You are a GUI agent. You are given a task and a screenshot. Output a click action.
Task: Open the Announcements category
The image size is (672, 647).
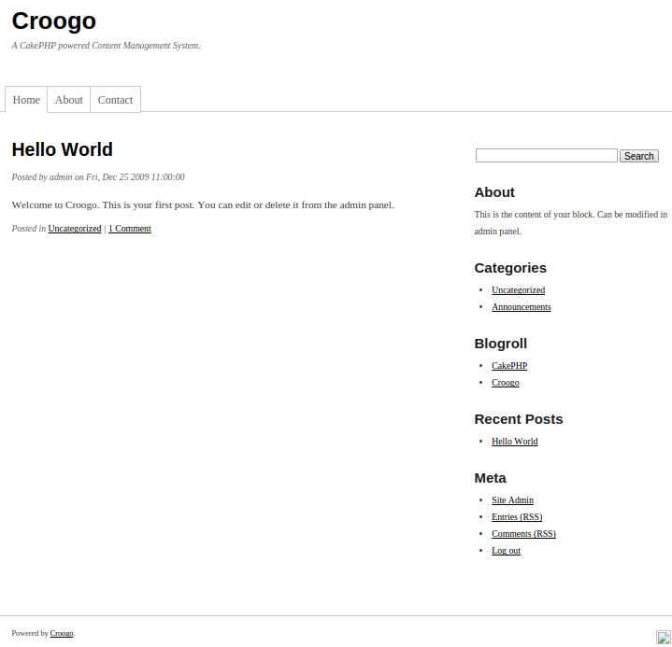click(x=522, y=307)
